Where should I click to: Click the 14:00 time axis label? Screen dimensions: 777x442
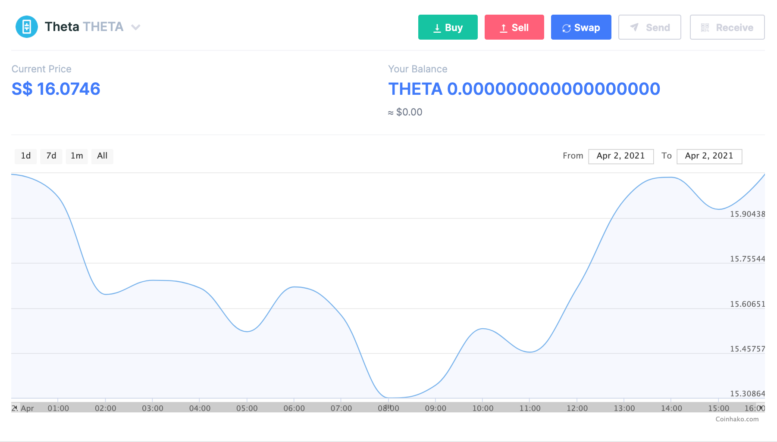pos(671,408)
